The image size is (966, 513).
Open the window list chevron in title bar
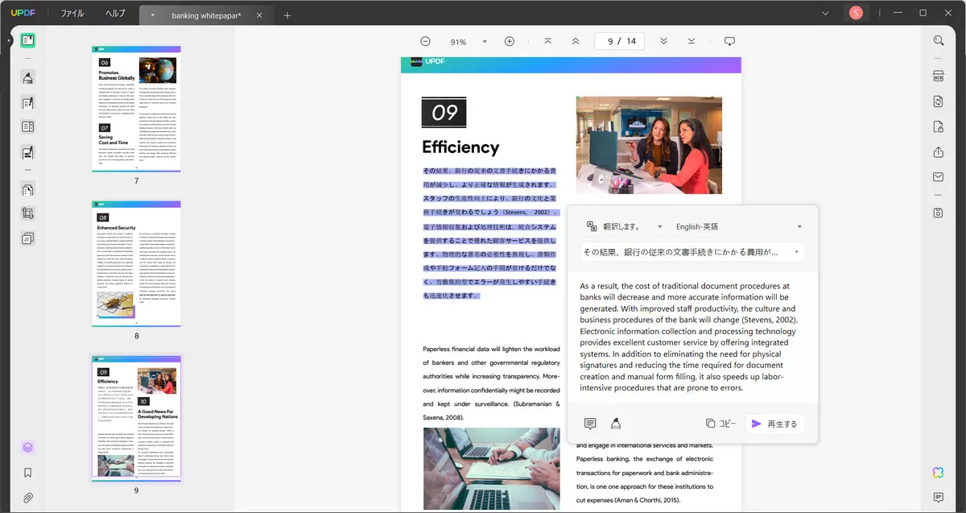point(825,13)
